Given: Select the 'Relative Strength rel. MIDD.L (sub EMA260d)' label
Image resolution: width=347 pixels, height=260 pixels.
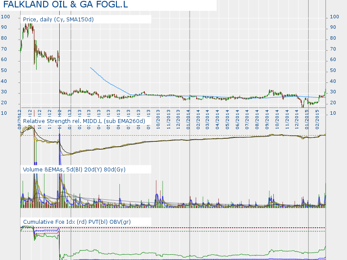Looking at the screenshot, I should (84, 121).
